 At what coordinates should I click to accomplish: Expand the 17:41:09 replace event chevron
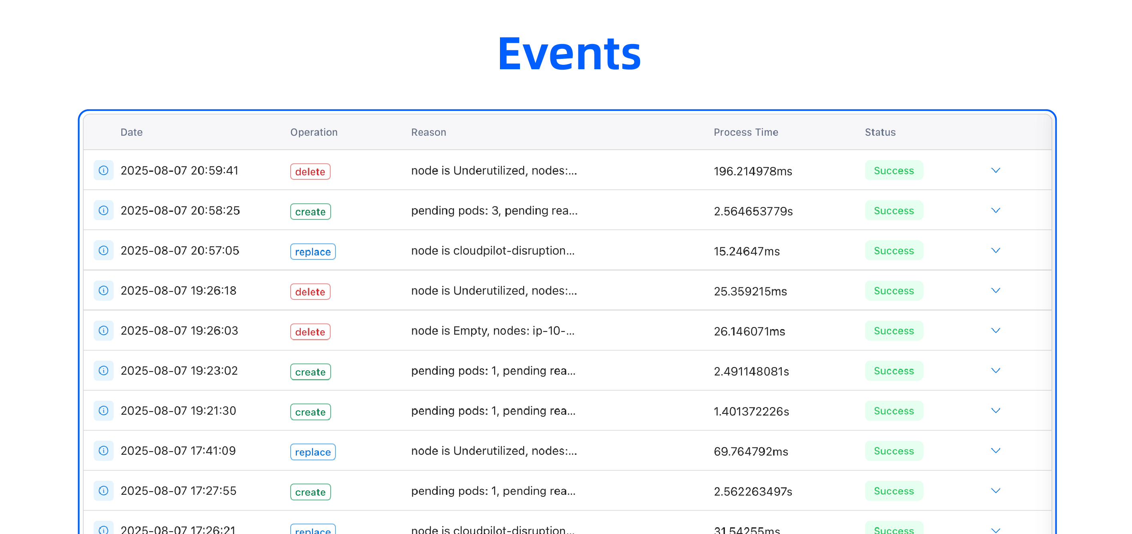coord(996,450)
